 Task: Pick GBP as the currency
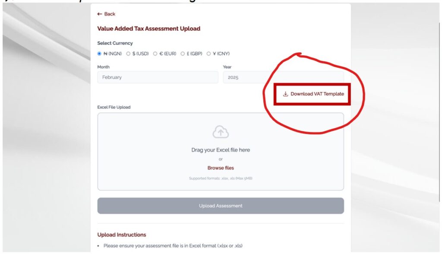pyautogui.click(x=183, y=54)
